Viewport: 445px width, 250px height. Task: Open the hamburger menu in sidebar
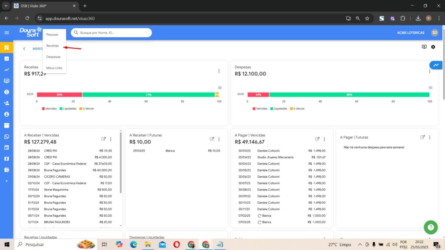pyautogui.click(x=7, y=33)
